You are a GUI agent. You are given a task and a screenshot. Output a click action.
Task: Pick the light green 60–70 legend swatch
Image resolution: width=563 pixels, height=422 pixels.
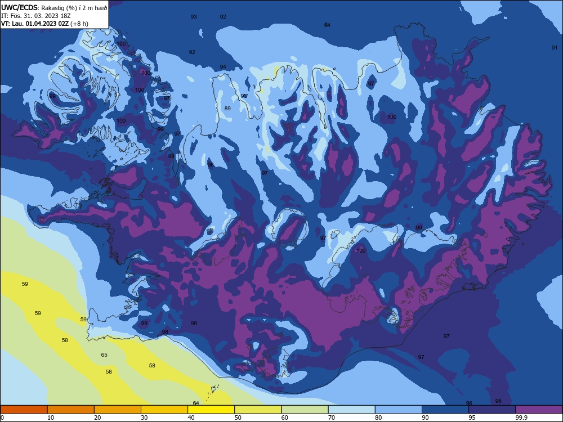pyautogui.click(x=305, y=410)
